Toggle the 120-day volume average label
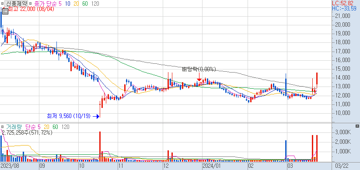This screenshot has width=360, height=170. pos(65,127)
